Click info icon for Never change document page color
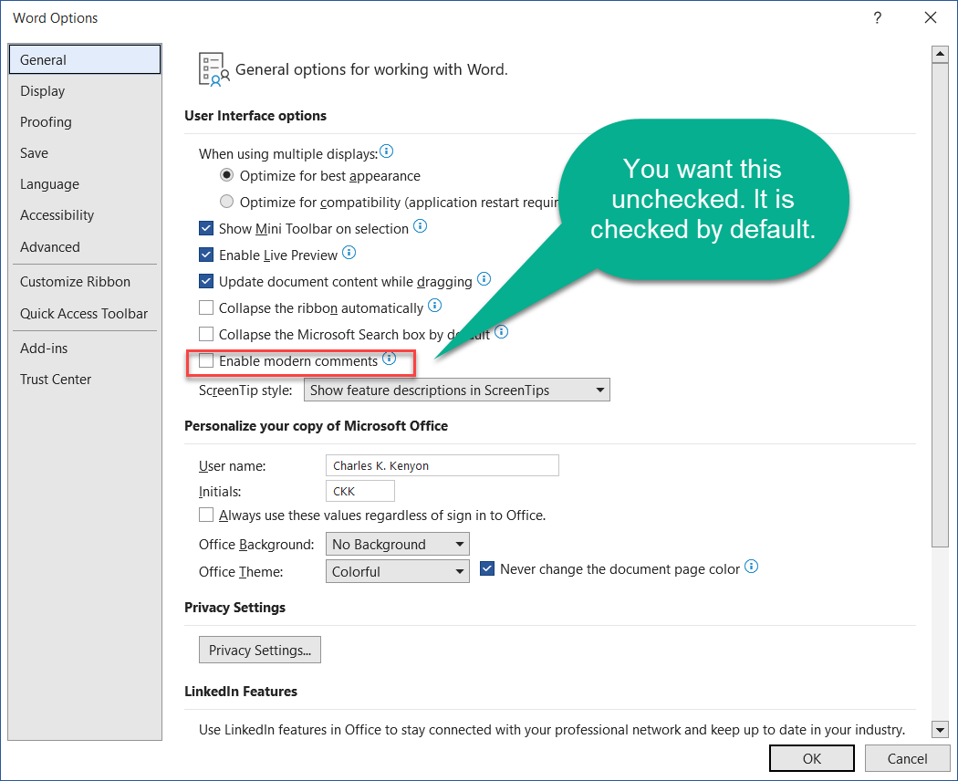Image resolution: width=958 pixels, height=781 pixels. pyautogui.click(x=752, y=567)
